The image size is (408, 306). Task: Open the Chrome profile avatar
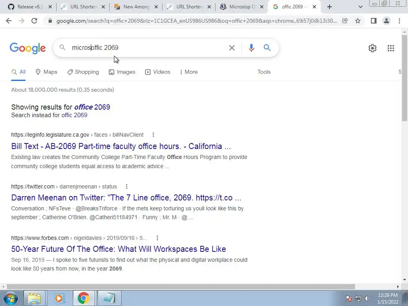click(386, 21)
